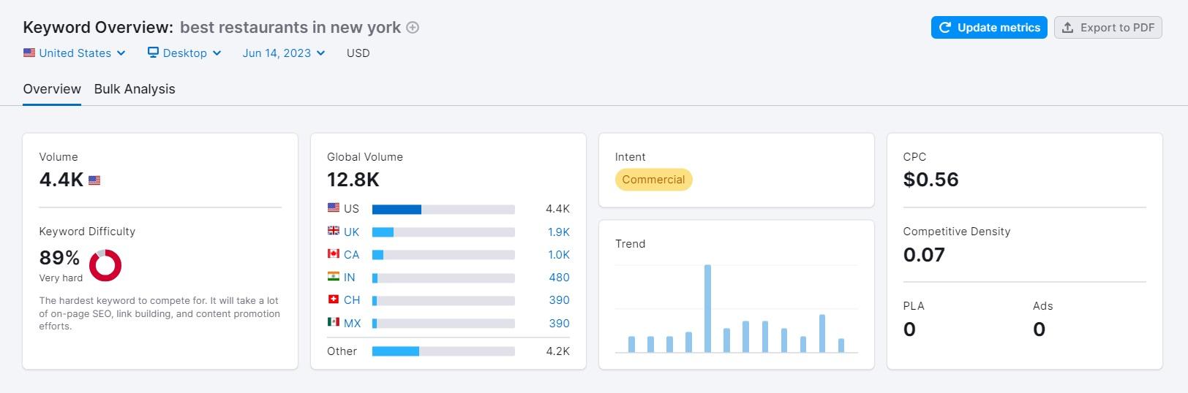Screen dimensions: 1188x393
Task: Expand the Desktop device selector
Action: (x=184, y=53)
